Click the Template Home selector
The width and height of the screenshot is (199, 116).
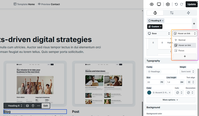coord(24,4)
